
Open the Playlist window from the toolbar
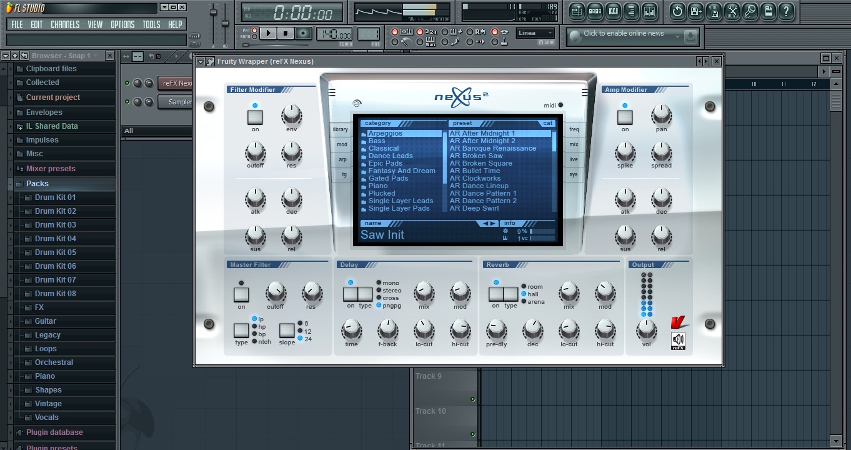pos(577,11)
